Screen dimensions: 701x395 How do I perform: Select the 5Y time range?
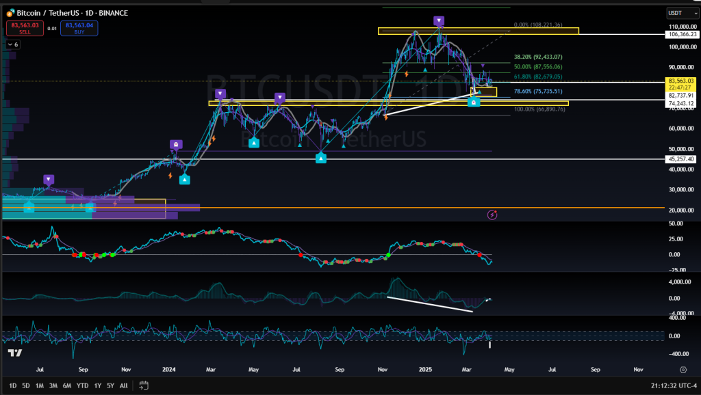tap(110, 385)
